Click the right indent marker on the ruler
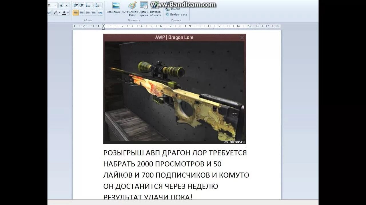The height and width of the screenshot is (205, 366). coord(250,27)
